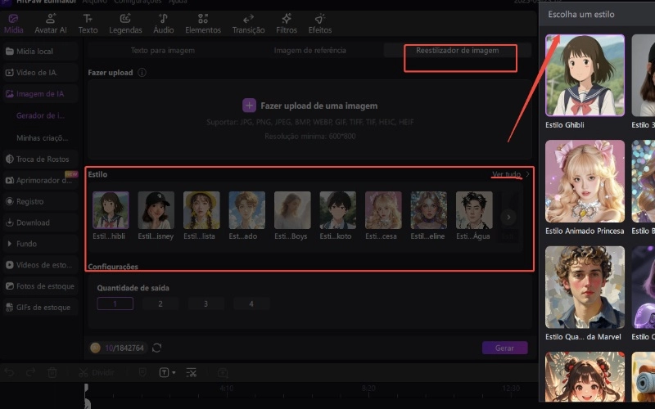Select the 'Esti...cesa' style thumbnail
This screenshot has width=655, height=409.
[383, 210]
